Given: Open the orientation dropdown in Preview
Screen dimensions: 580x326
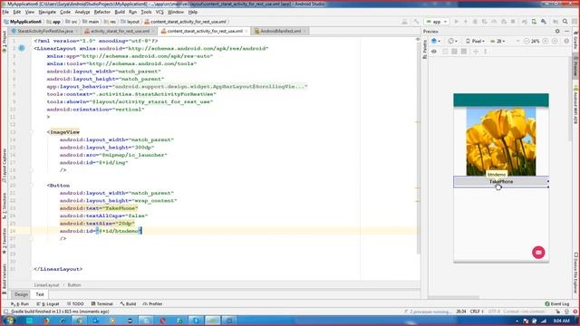Looking at the screenshot, I should pyautogui.click(x=452, y=41).
